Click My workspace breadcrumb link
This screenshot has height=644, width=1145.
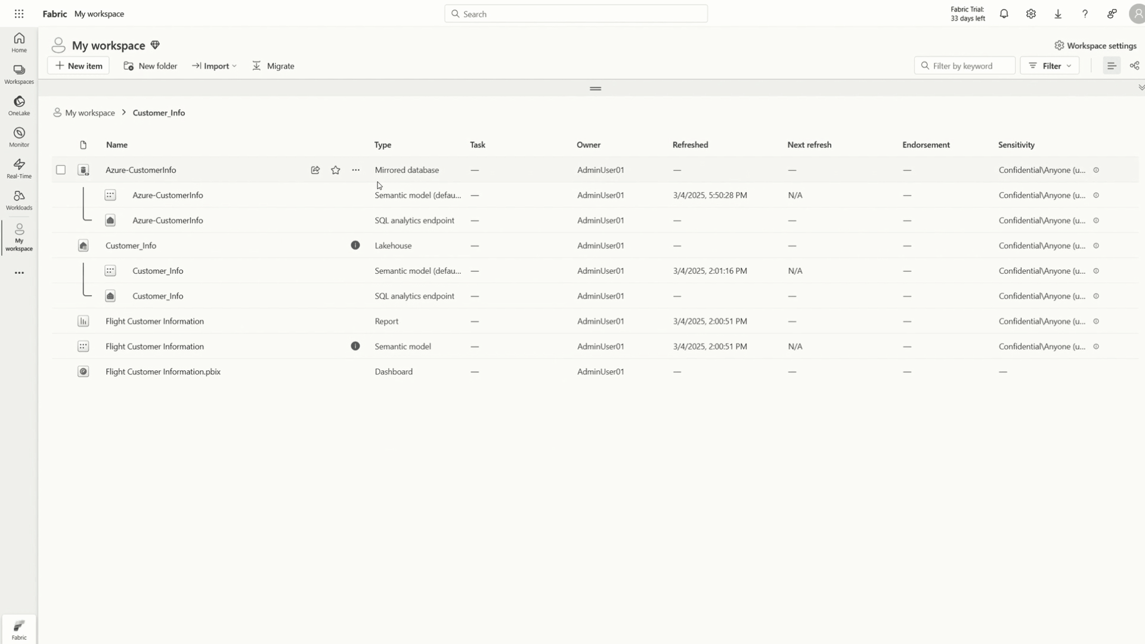click(89, 113)
